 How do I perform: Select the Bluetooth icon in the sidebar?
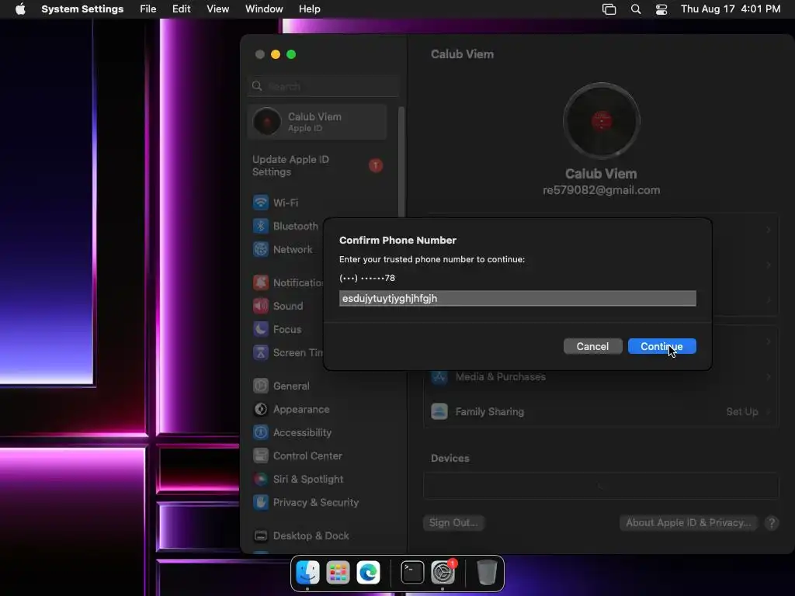tap(261, 226)
